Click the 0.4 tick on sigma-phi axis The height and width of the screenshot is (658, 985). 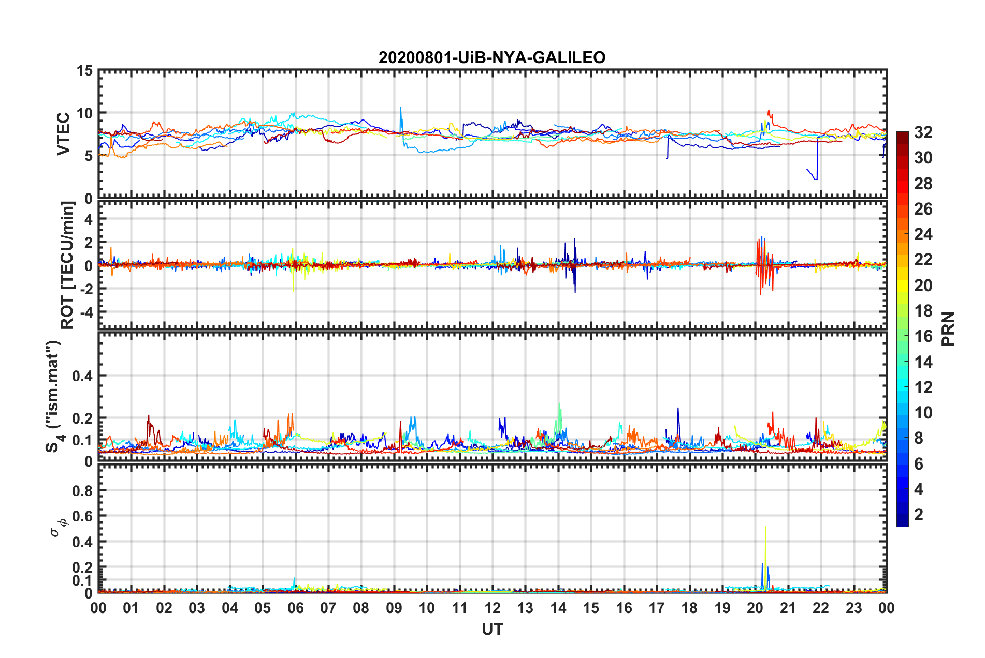(83, 542)
